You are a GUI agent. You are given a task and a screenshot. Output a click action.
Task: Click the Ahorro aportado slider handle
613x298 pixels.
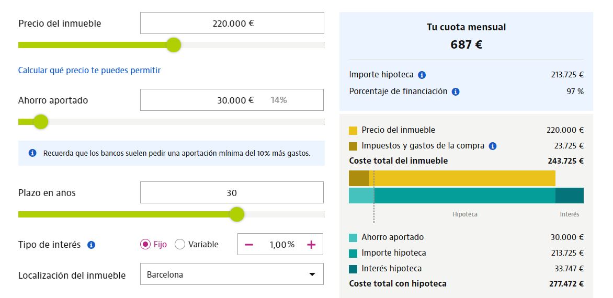40,122
